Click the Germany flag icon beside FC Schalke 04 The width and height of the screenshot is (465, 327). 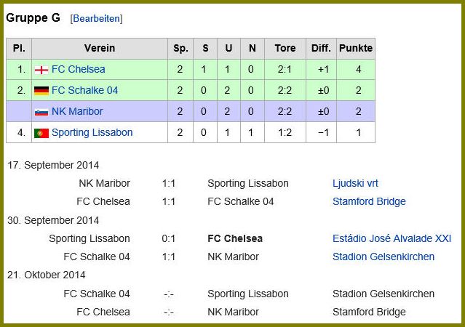click(x=41, y=91)
